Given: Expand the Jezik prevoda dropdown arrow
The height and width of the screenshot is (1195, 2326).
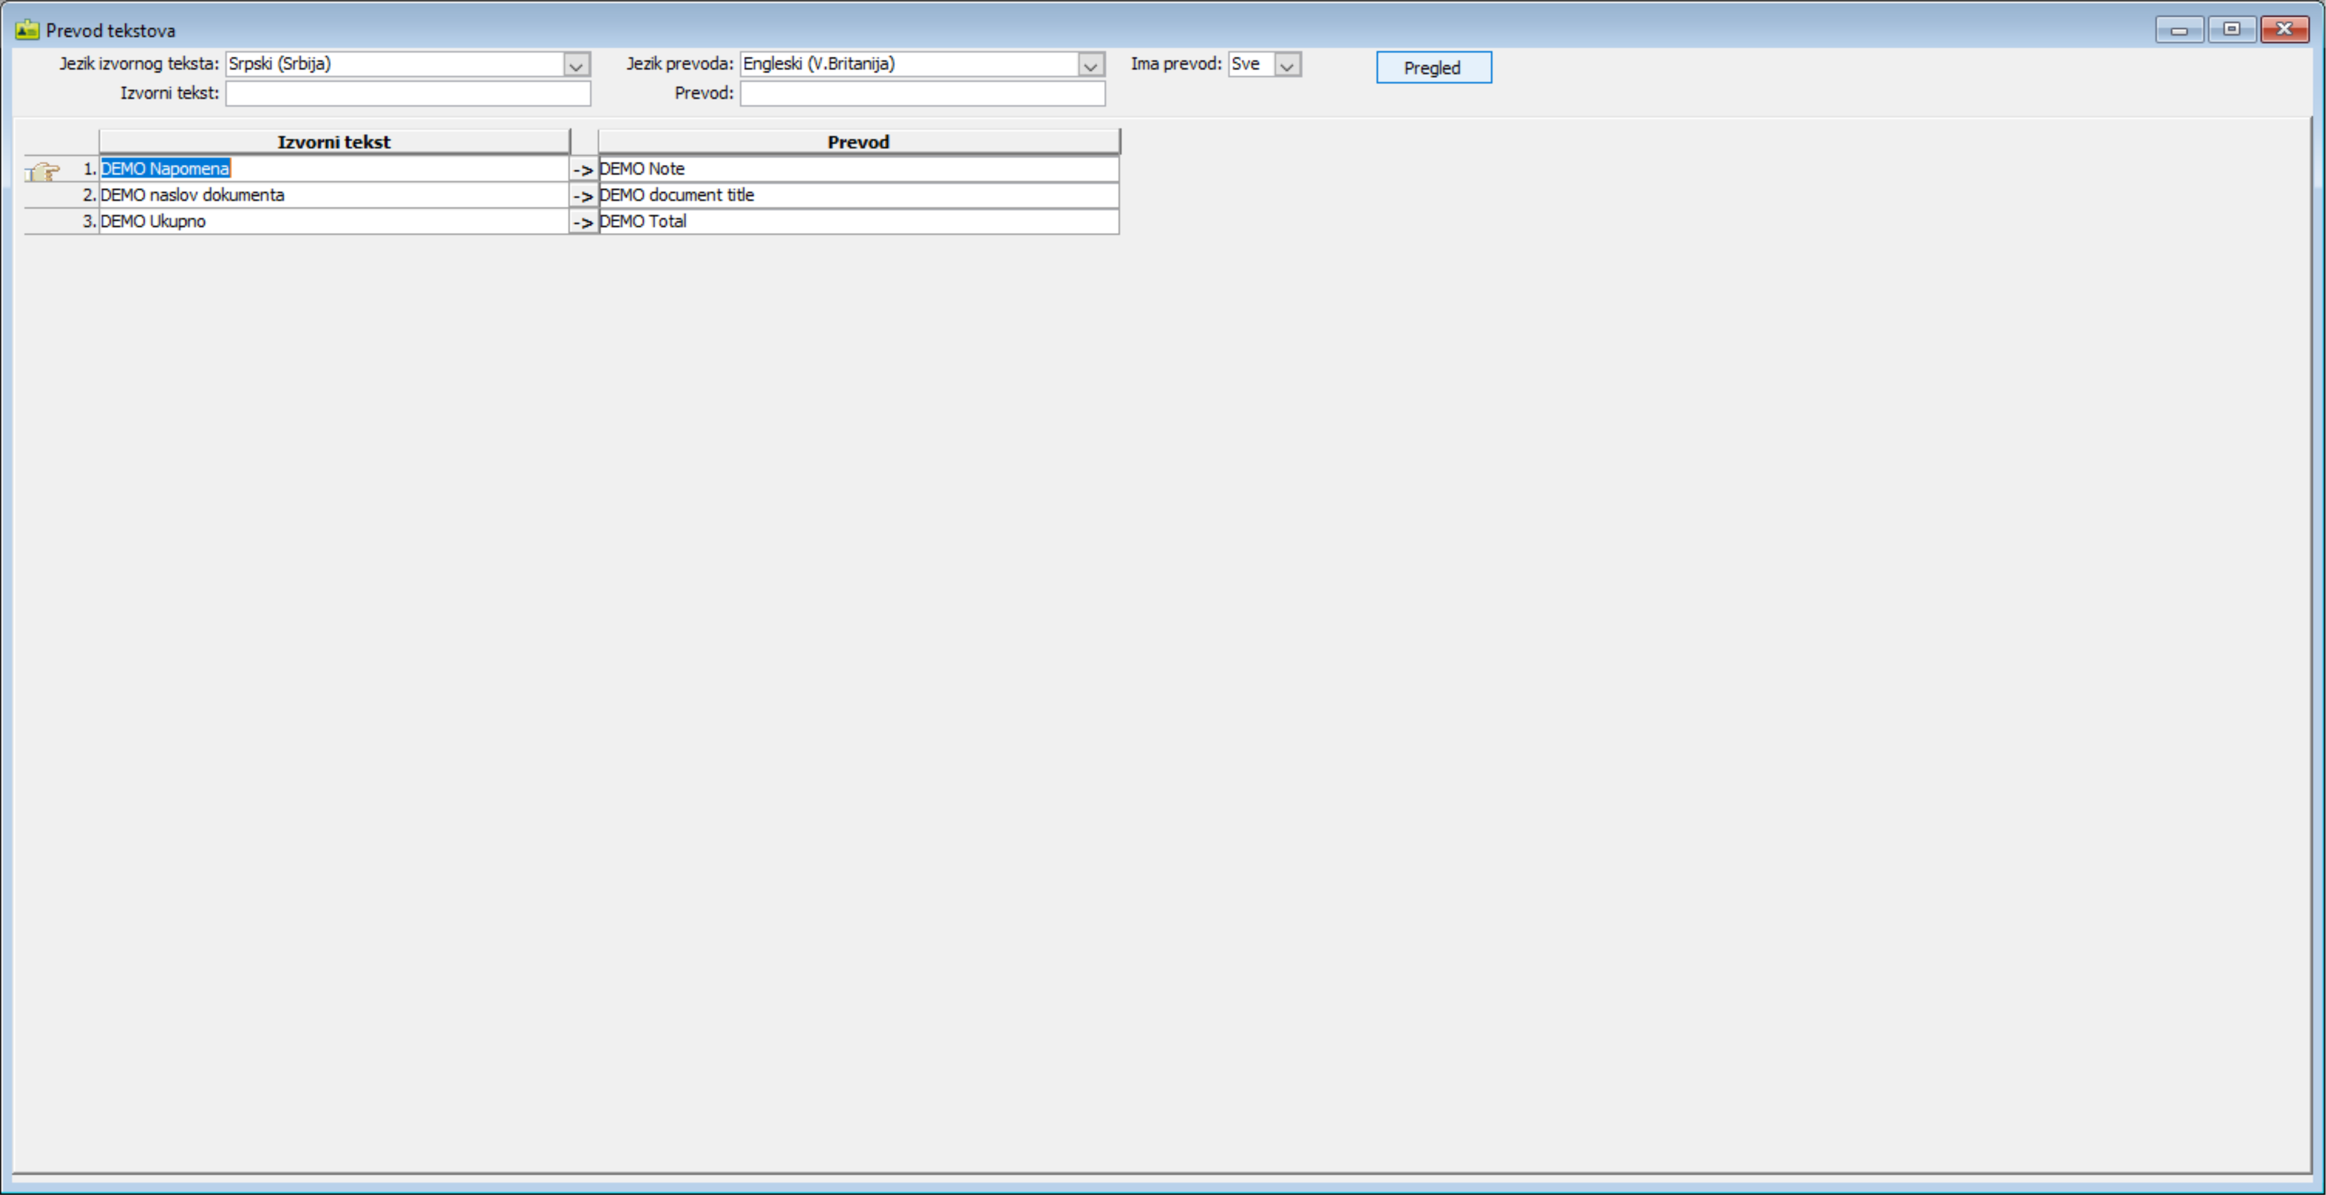Looking at the screenshot, I should [x=1091, y=64].
